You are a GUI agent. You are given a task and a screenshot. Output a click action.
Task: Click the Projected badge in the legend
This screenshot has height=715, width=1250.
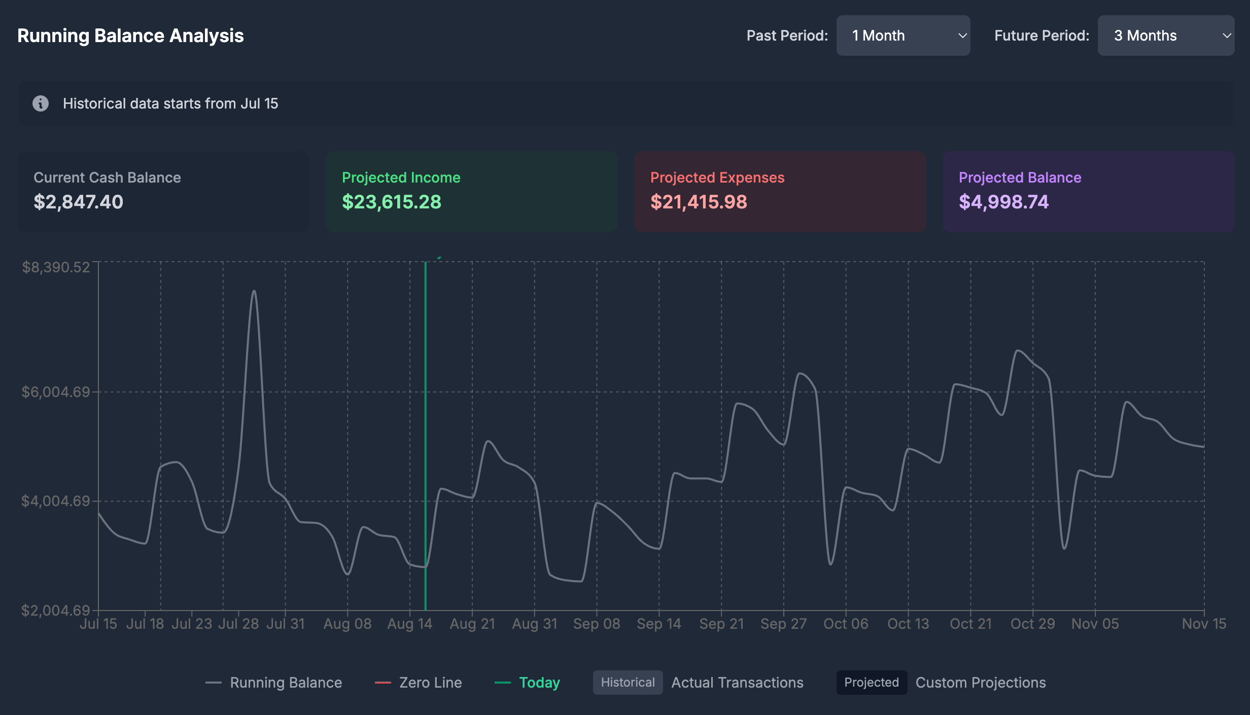(872, 683)
